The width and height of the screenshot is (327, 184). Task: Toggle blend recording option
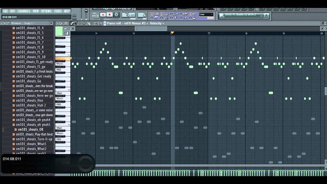171,14
